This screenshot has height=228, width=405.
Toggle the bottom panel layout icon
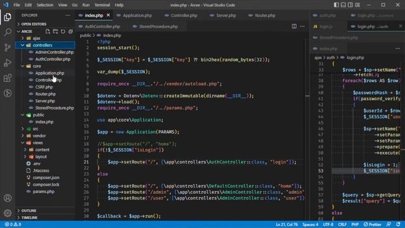pyautogui.click(x=343, y=5)
